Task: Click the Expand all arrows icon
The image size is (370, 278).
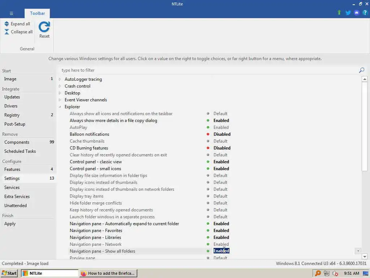Action: coord(7,24)
